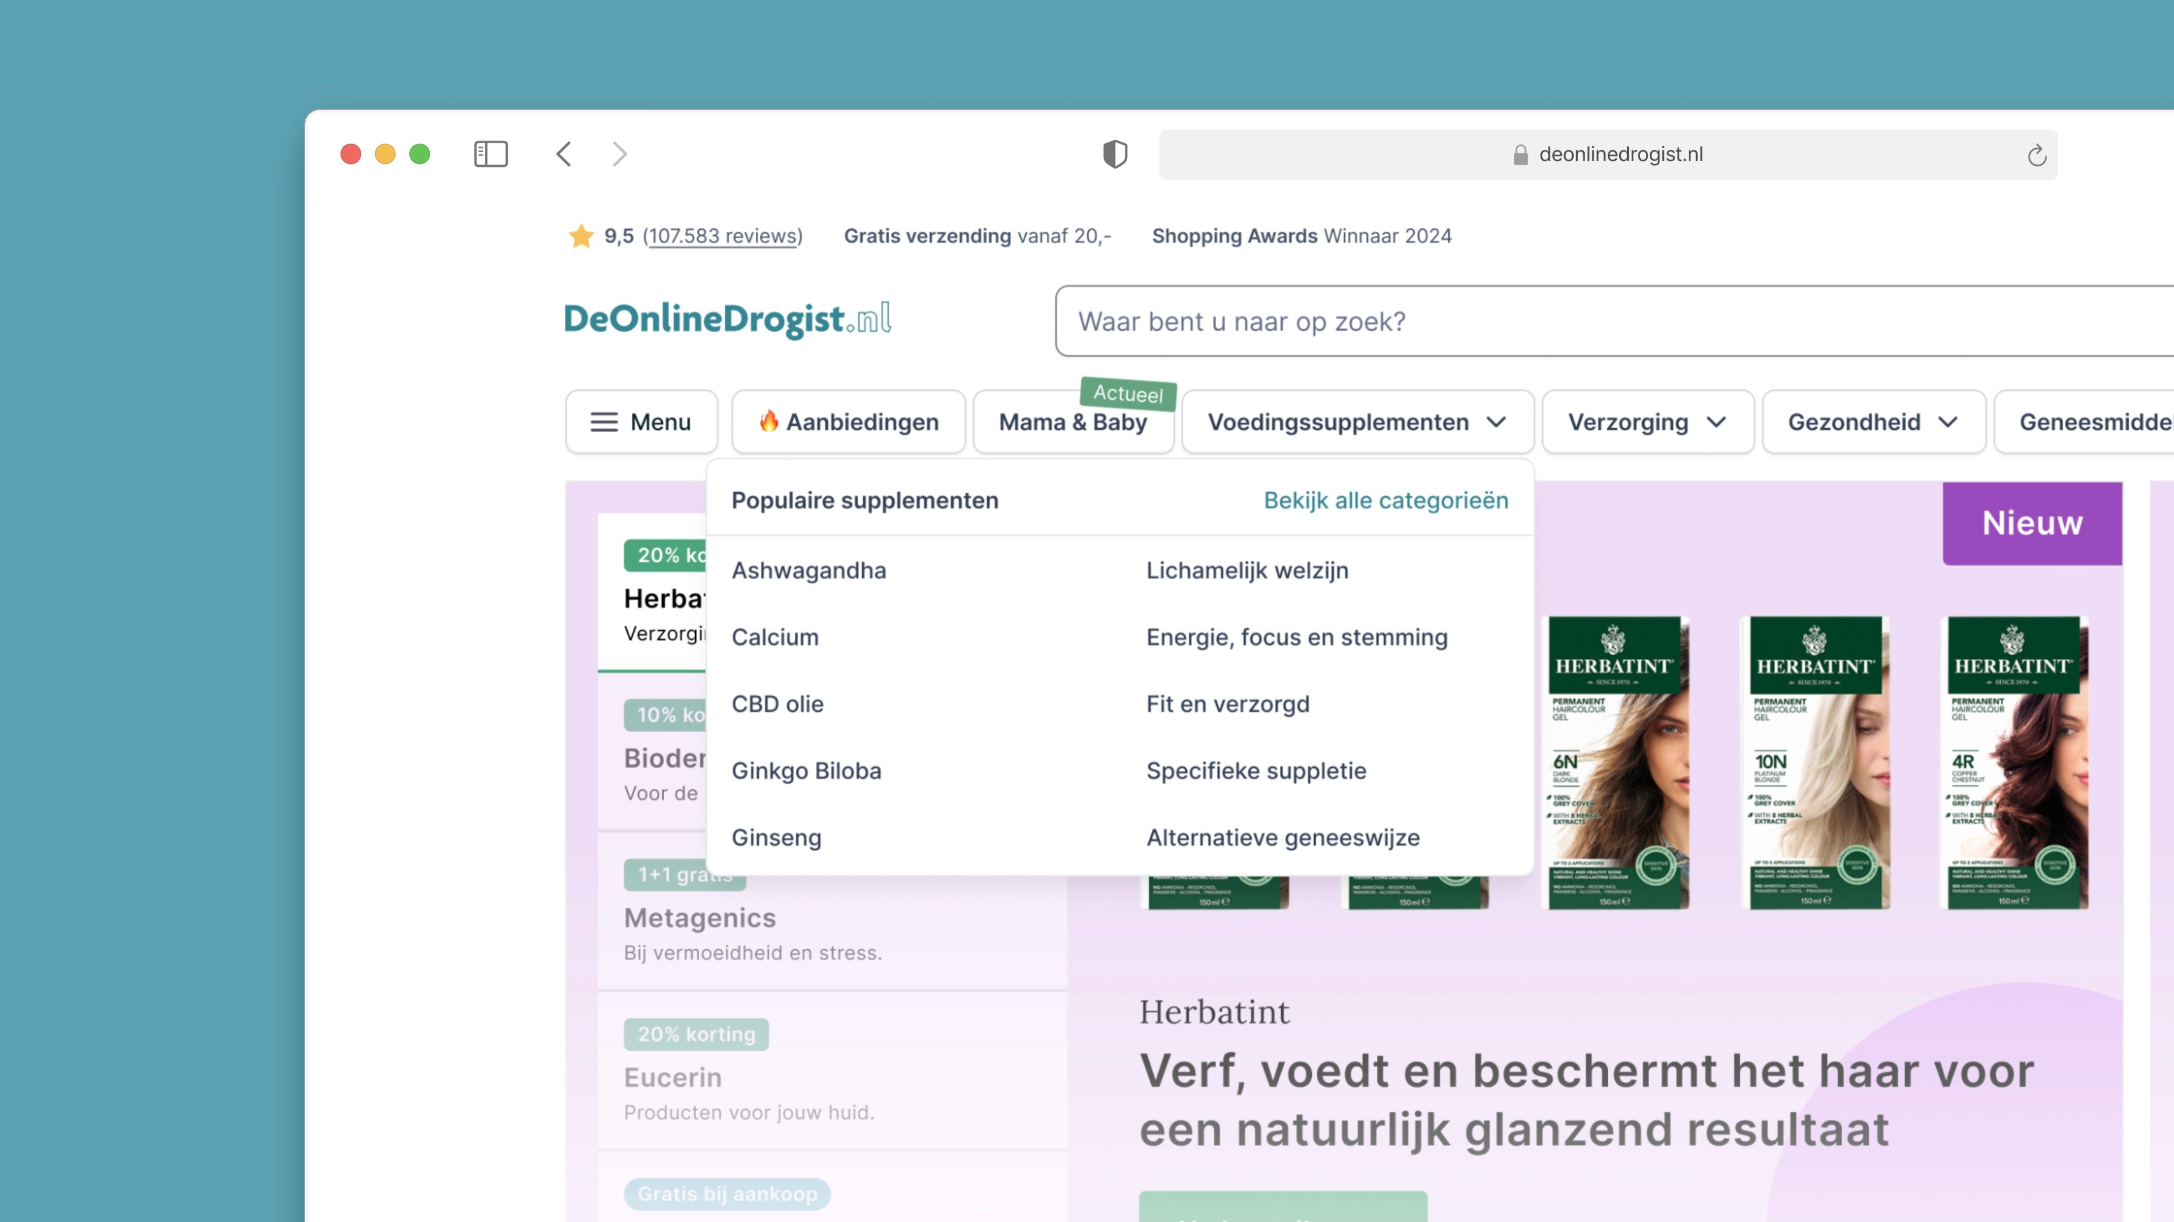2174x1222 pixels.
Task: Focus the 'Waar bent u naar op zoek?' search field
Action: pyautogui.click(x=1615, y=321)
